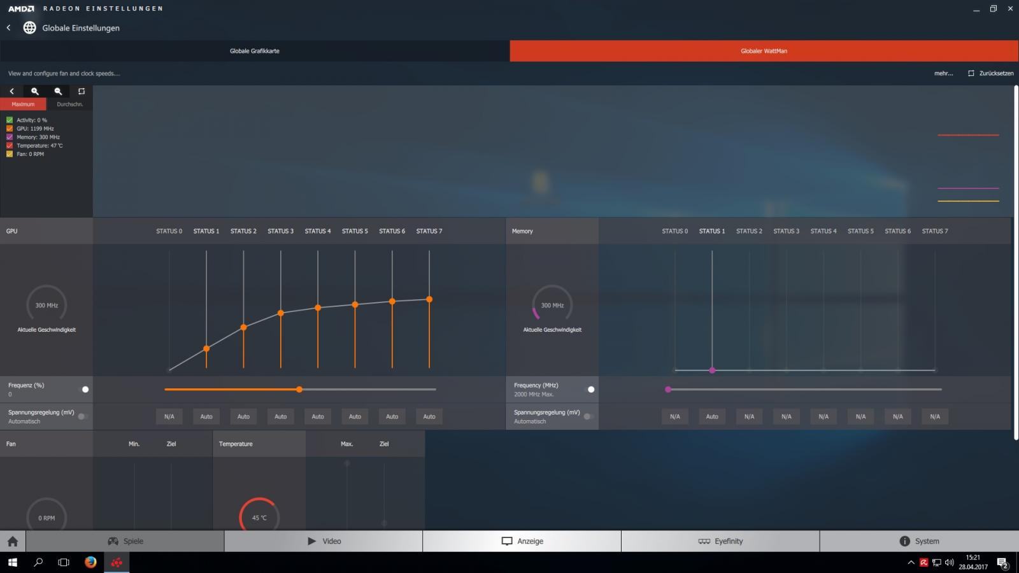Launch Firefox from the taskbar
The image size is (1019, 573).
coord(90,562)
